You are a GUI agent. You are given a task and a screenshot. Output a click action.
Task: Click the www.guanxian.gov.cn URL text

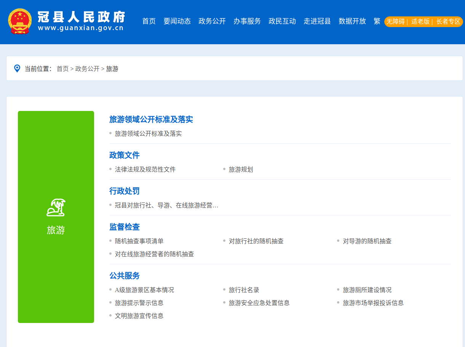pos(81,29)
